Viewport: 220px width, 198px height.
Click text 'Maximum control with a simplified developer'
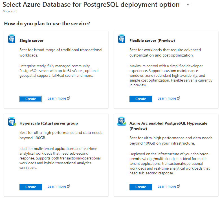pos(166,66)
